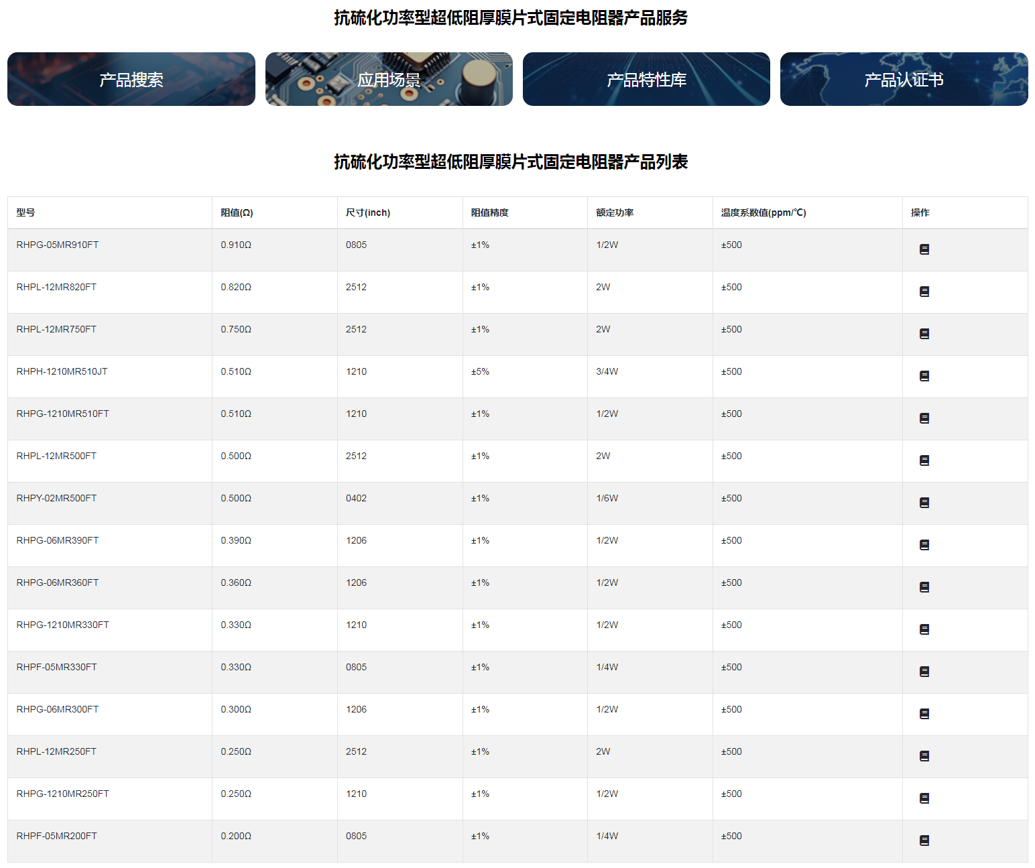Click the 额定功率 column header
This screenshot has width=1035, height=868.
coord(615,212)
